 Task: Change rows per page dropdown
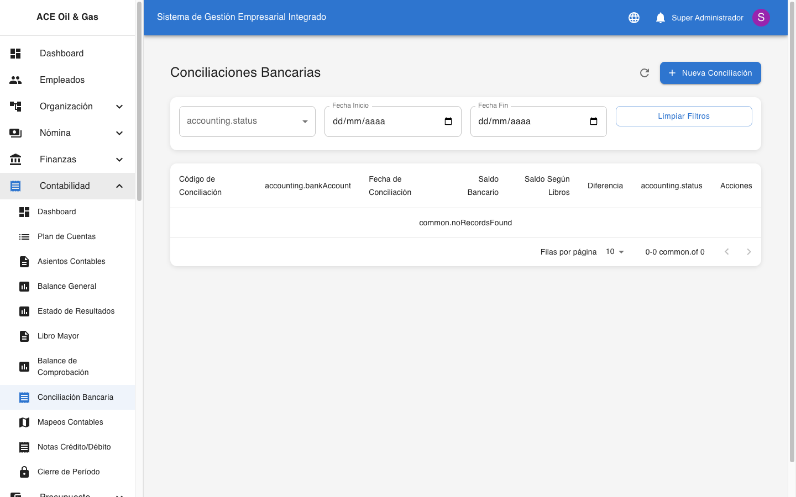pos(615,252)
